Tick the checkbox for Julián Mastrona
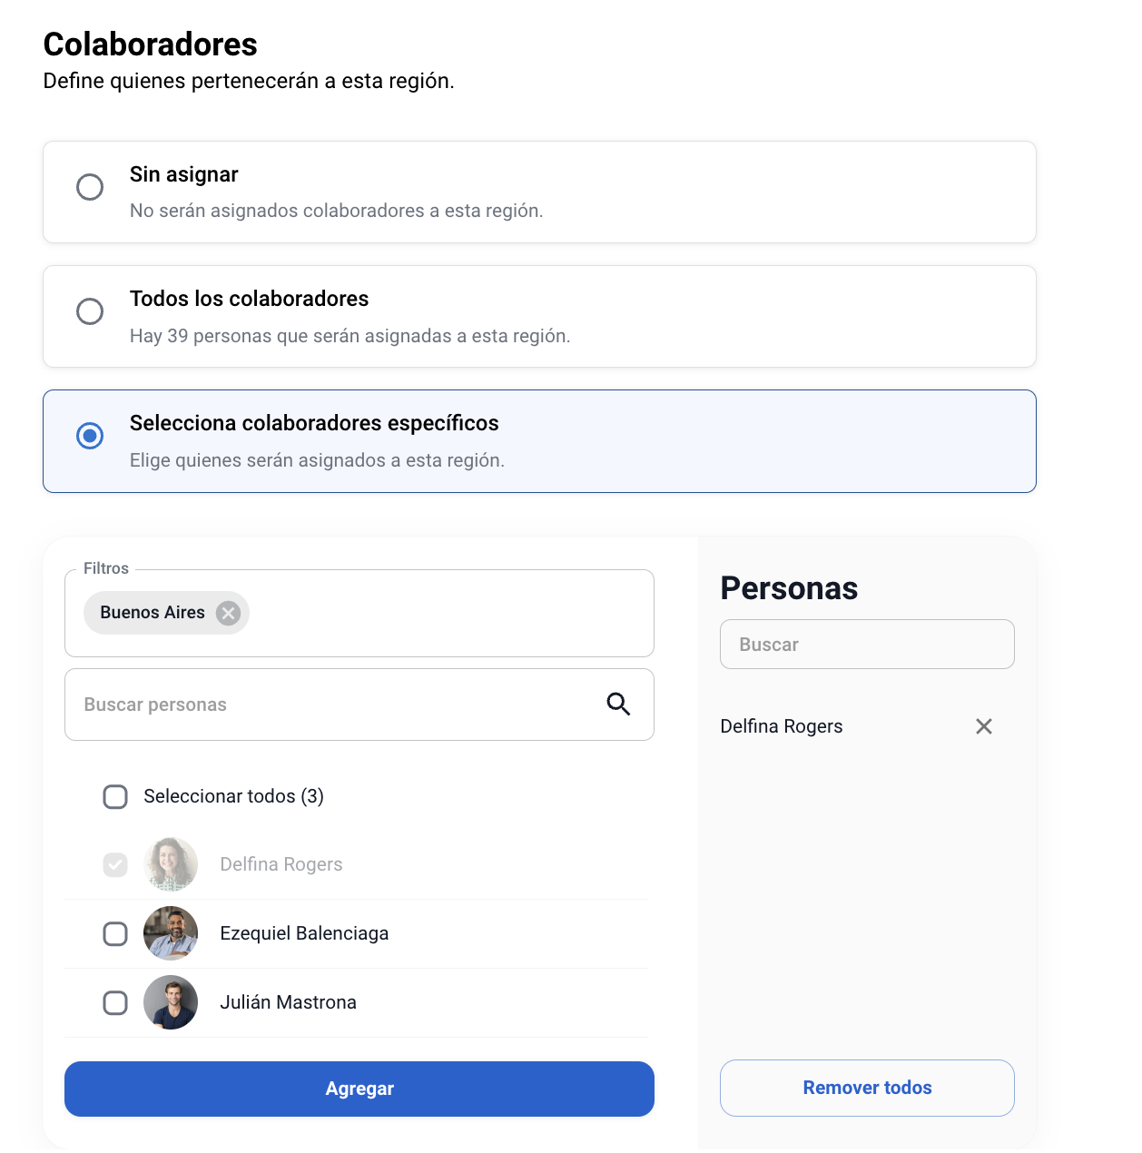Image resolution: width=1142 pixels, height=1153 pixels. tap(115, 1002)
